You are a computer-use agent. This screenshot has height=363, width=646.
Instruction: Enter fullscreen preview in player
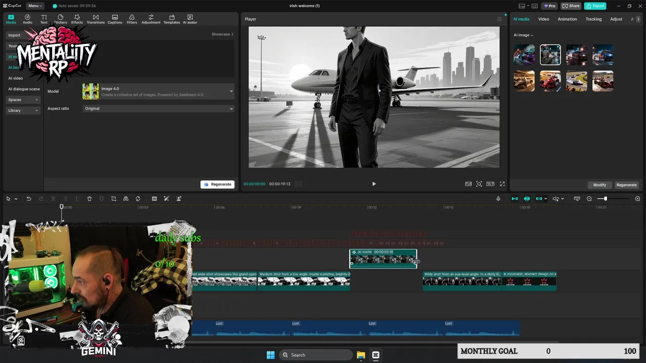(502, 184)
